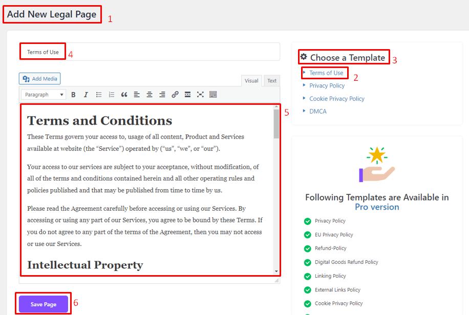Click the star hand illustration
Screen dimensions: 469x315
click(x=377, y=164)
